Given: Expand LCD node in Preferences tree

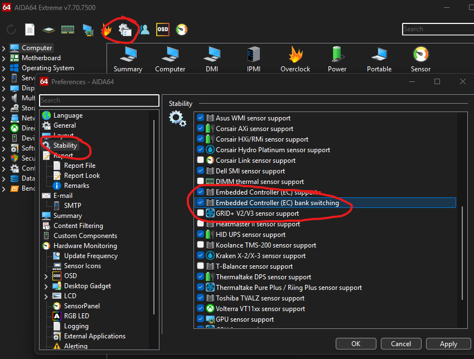Looking at the screenshot, I should coord(46,297).
